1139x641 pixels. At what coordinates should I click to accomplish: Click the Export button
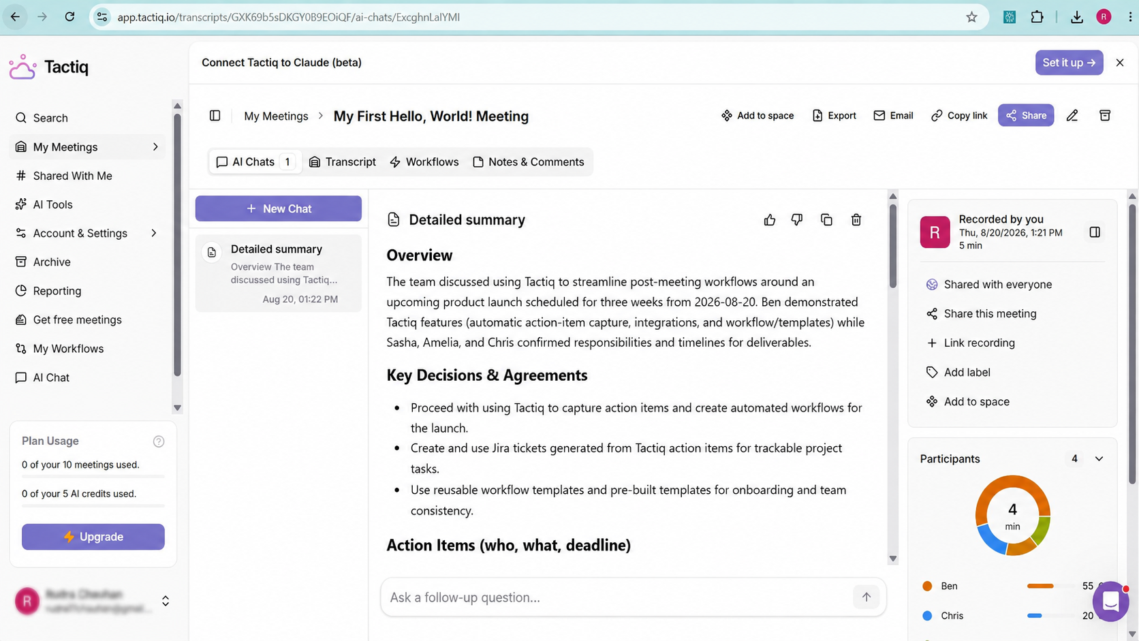coord(834,116)
